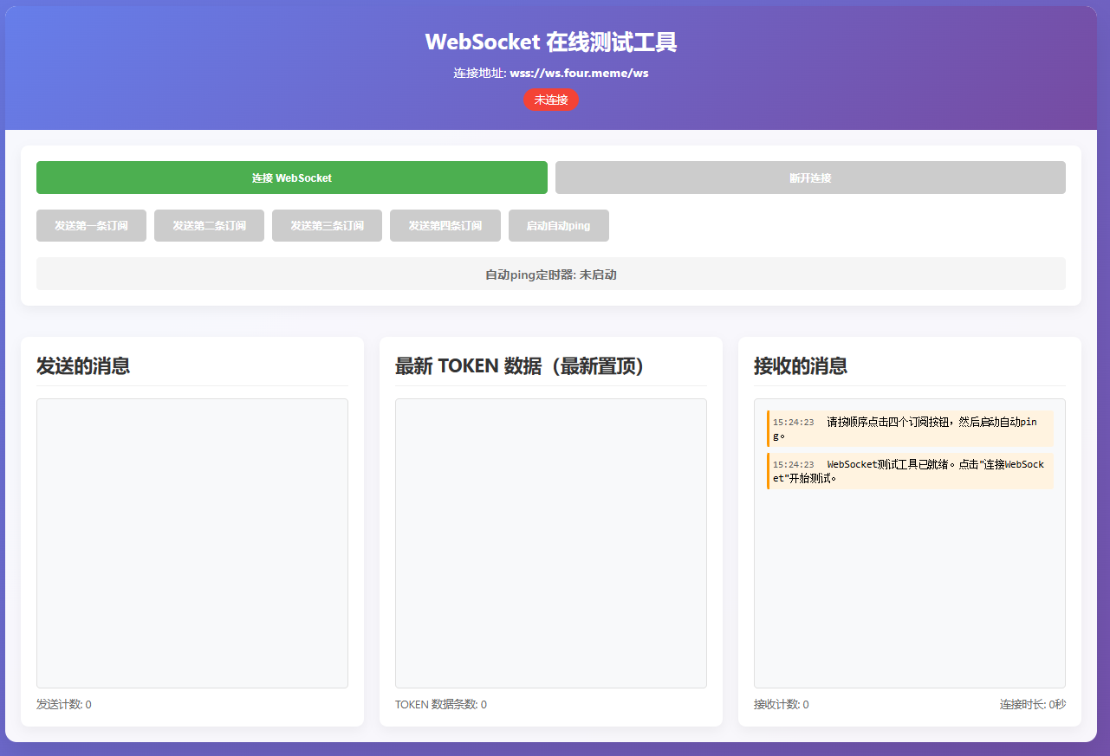
Task: Click 发送第一条订阅 button
Action: click(91, 225)
